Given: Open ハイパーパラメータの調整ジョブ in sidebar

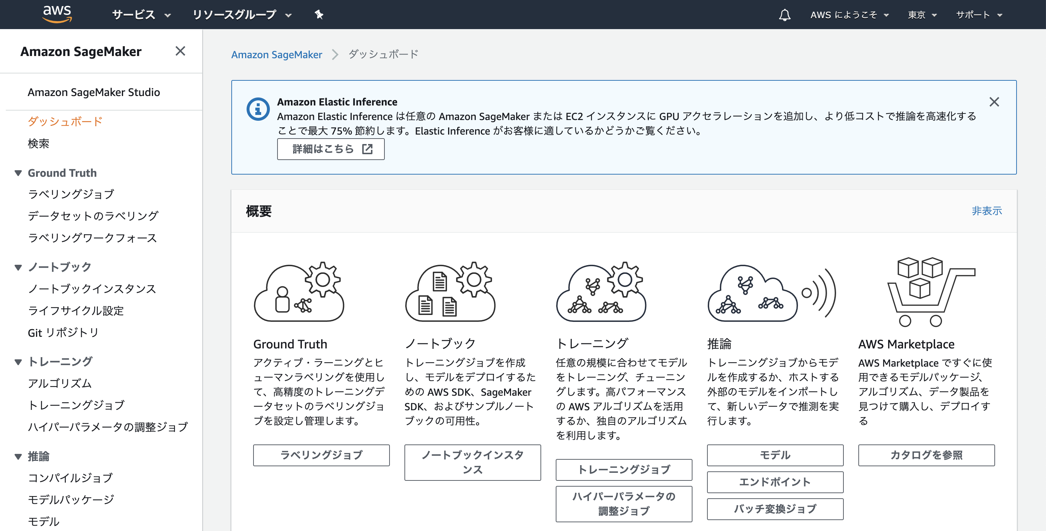Looking at the screenshot, I should click(108, 427).
